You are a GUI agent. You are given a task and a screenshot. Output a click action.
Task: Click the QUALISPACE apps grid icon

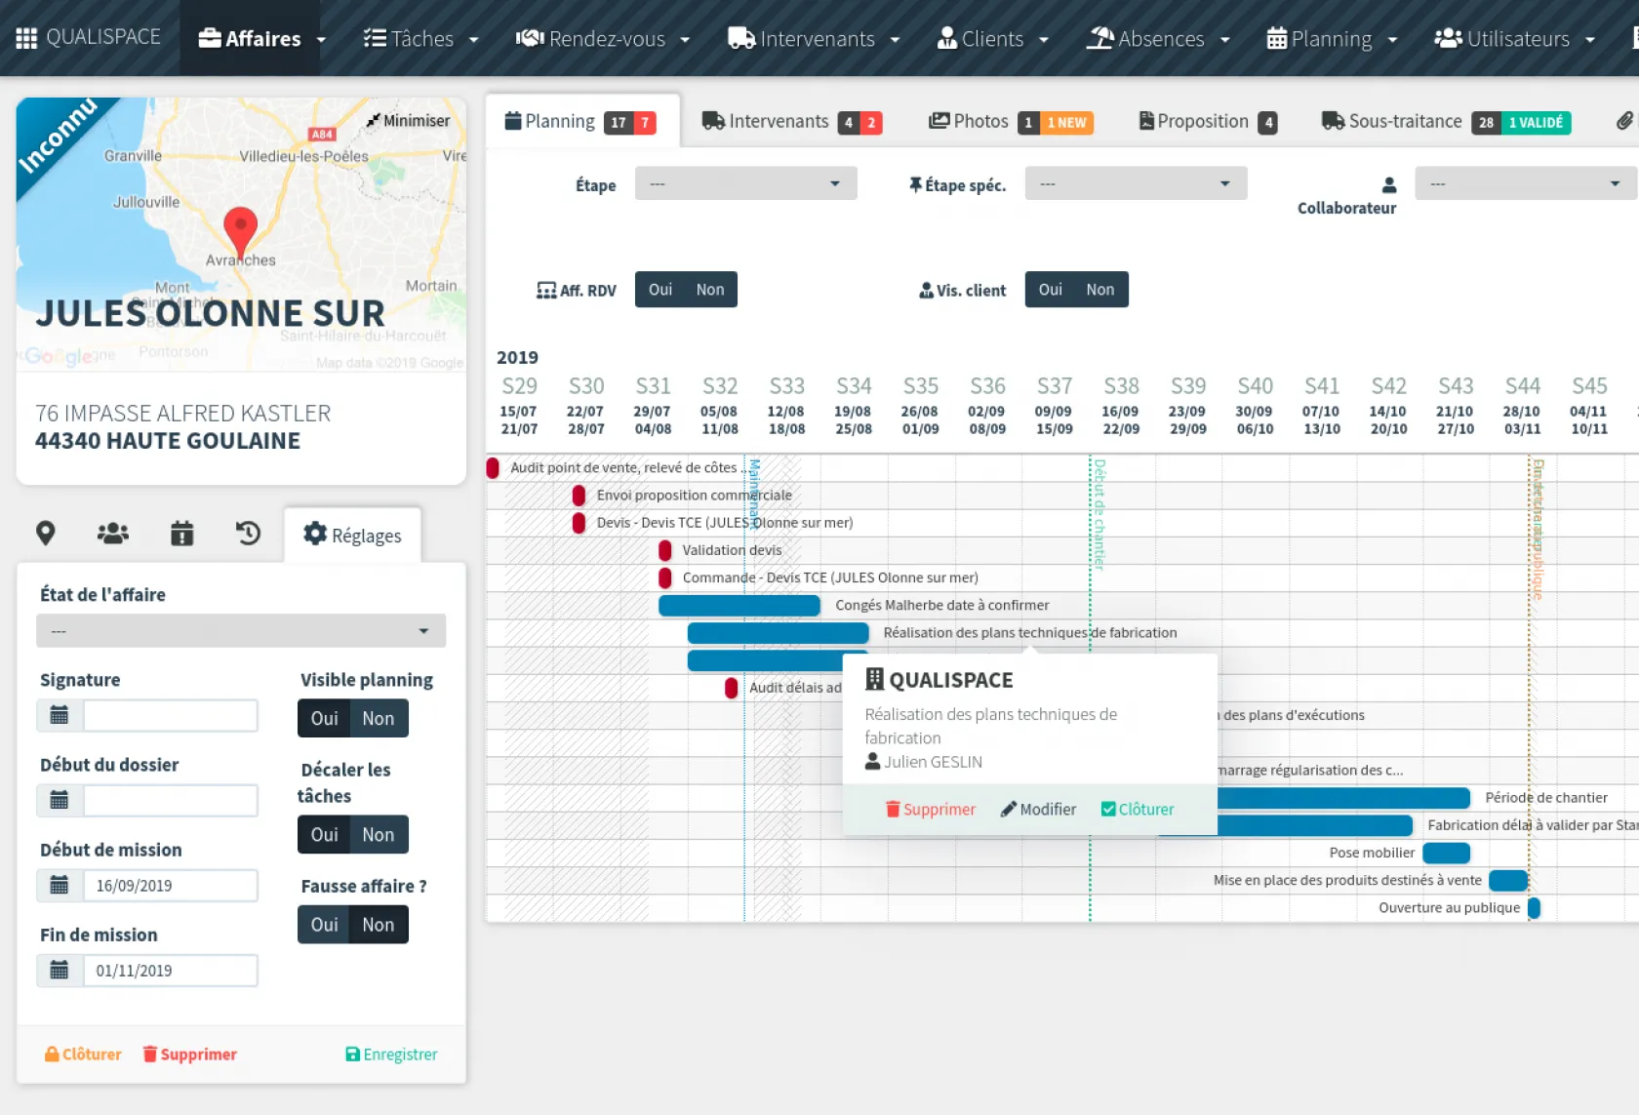(x=26, y=38)
